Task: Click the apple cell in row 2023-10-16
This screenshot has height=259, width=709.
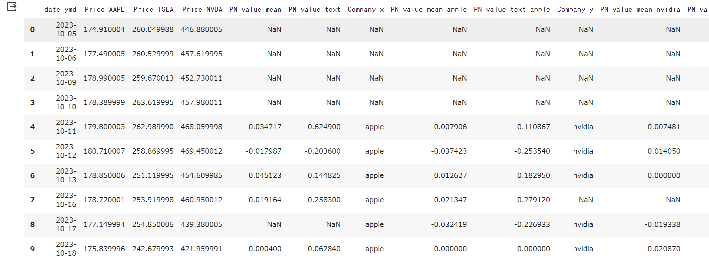Action: (x=375, y=200)
